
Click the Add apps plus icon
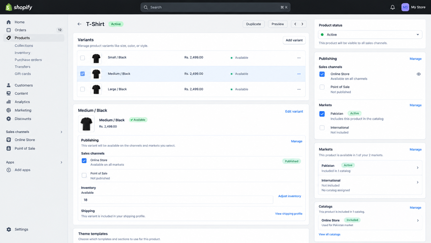9,170
